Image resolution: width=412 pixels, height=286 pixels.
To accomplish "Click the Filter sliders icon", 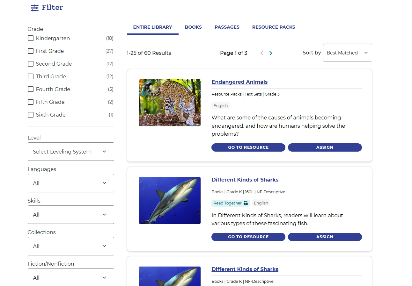I will [34, 8].
